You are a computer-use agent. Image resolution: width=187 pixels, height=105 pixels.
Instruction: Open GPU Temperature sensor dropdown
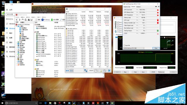[x=137, y=15]
